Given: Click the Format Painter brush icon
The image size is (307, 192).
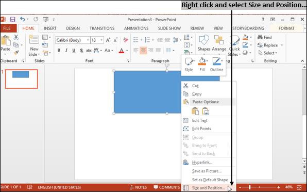Looking at the screenshot, I should point(16,53).
